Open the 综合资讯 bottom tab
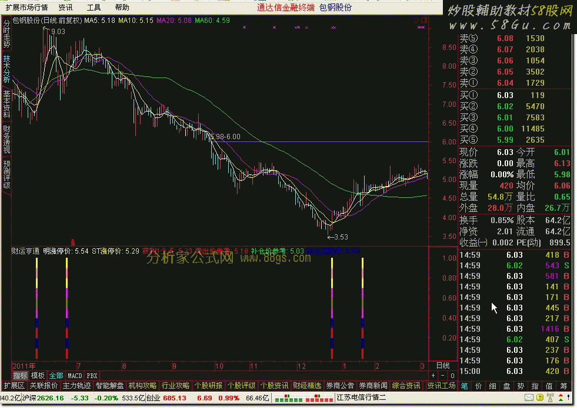This screenshot has height=408, width=577. pyautogui.click(x=406, y=386)
